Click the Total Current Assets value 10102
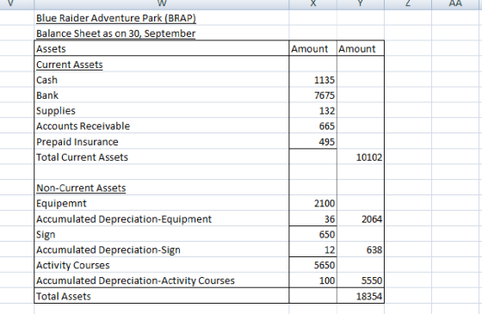The image size is (482, 314). point(361,157)
